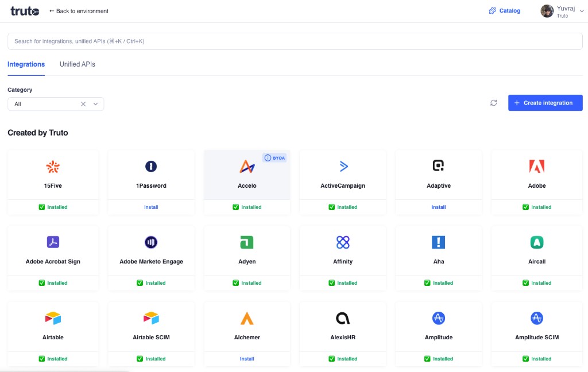Click the Created by Truto heading

37,133
